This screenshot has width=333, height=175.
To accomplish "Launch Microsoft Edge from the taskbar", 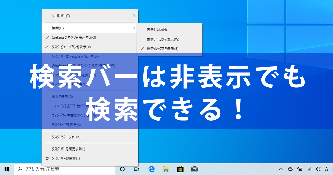I will click(151, 169).
